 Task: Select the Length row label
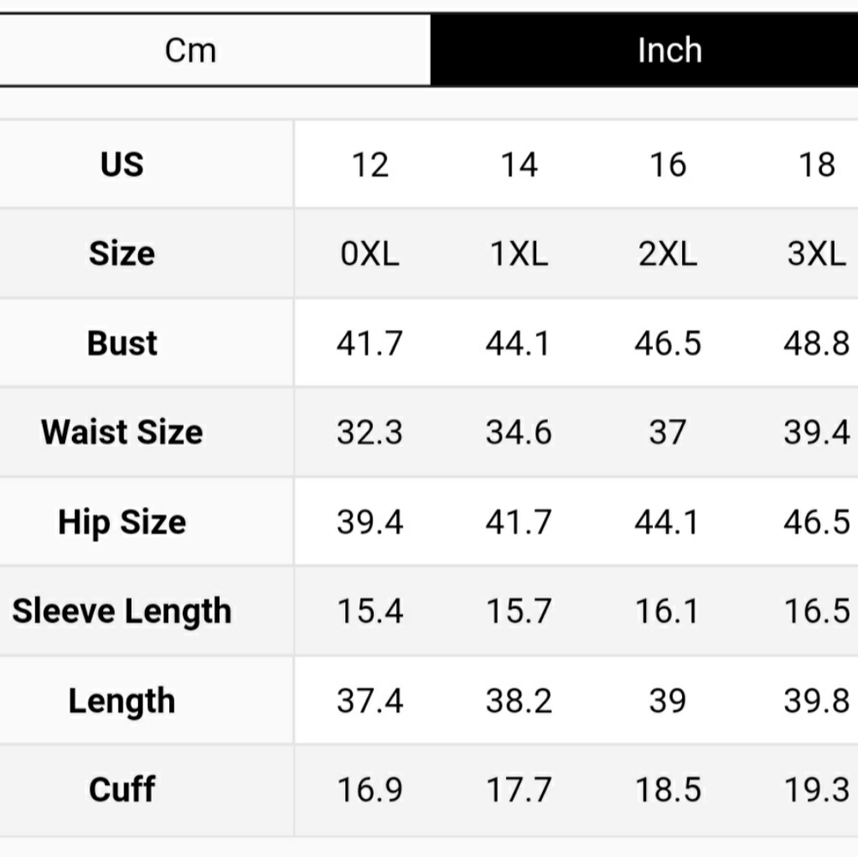pos(122,701)
